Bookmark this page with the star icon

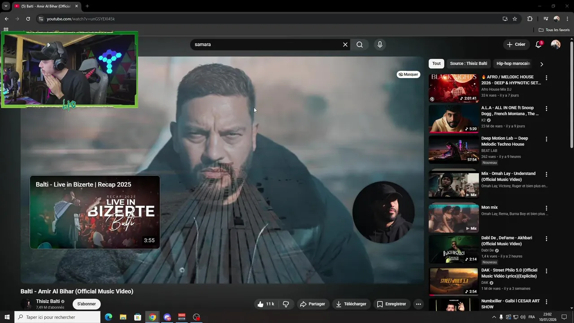515,19
